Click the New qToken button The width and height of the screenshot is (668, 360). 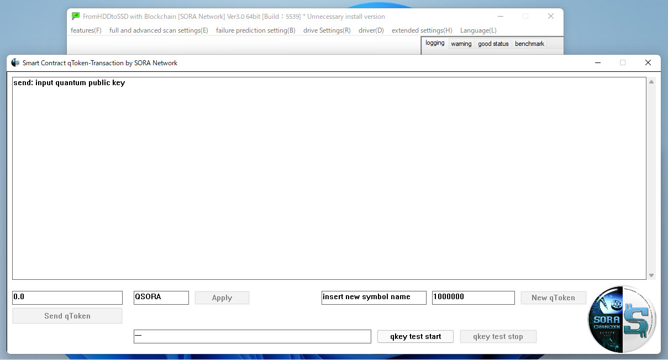point(553,298)
